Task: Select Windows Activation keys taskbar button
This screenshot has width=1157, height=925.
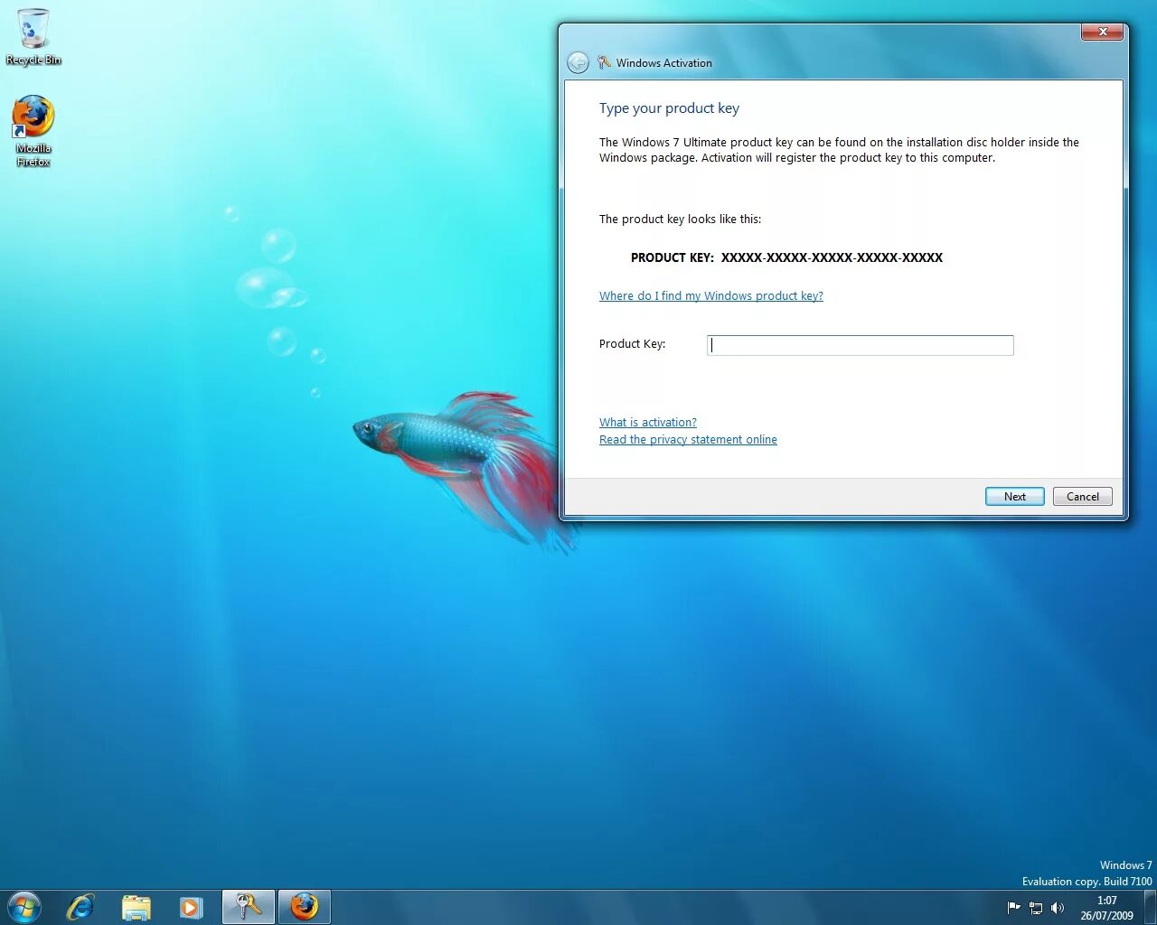Action: pyautogui.click(x=249, y=907)
